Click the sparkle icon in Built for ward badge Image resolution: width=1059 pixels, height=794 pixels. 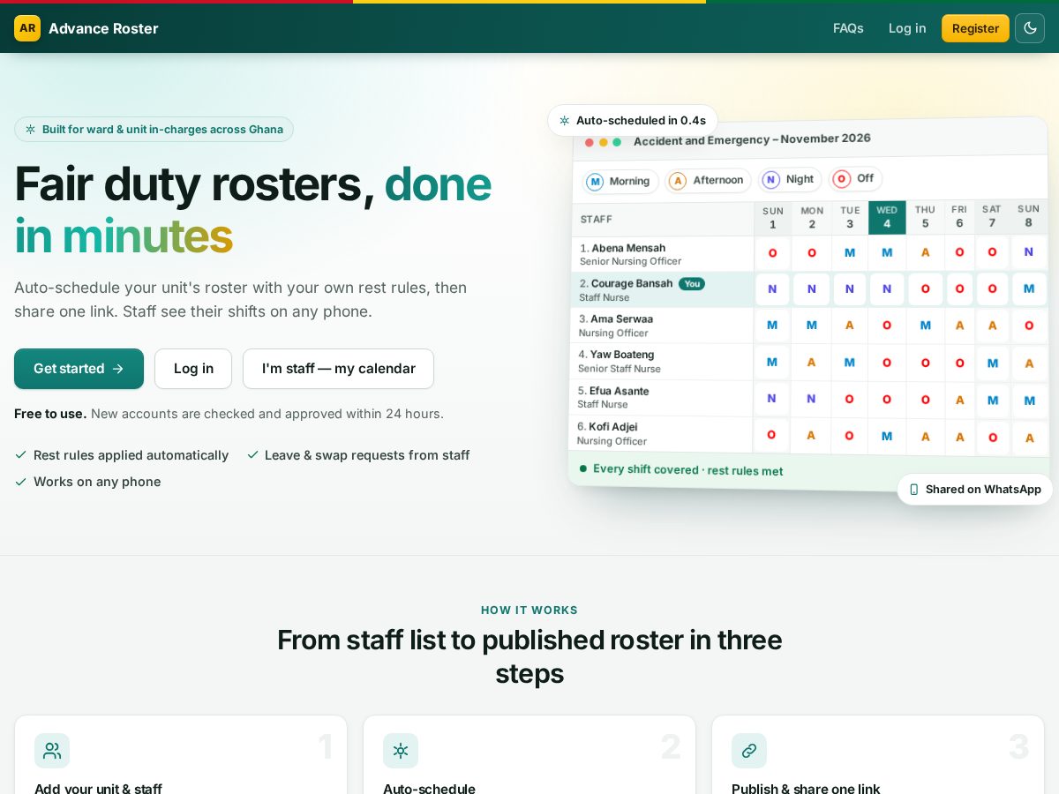[x=31, y=130]
